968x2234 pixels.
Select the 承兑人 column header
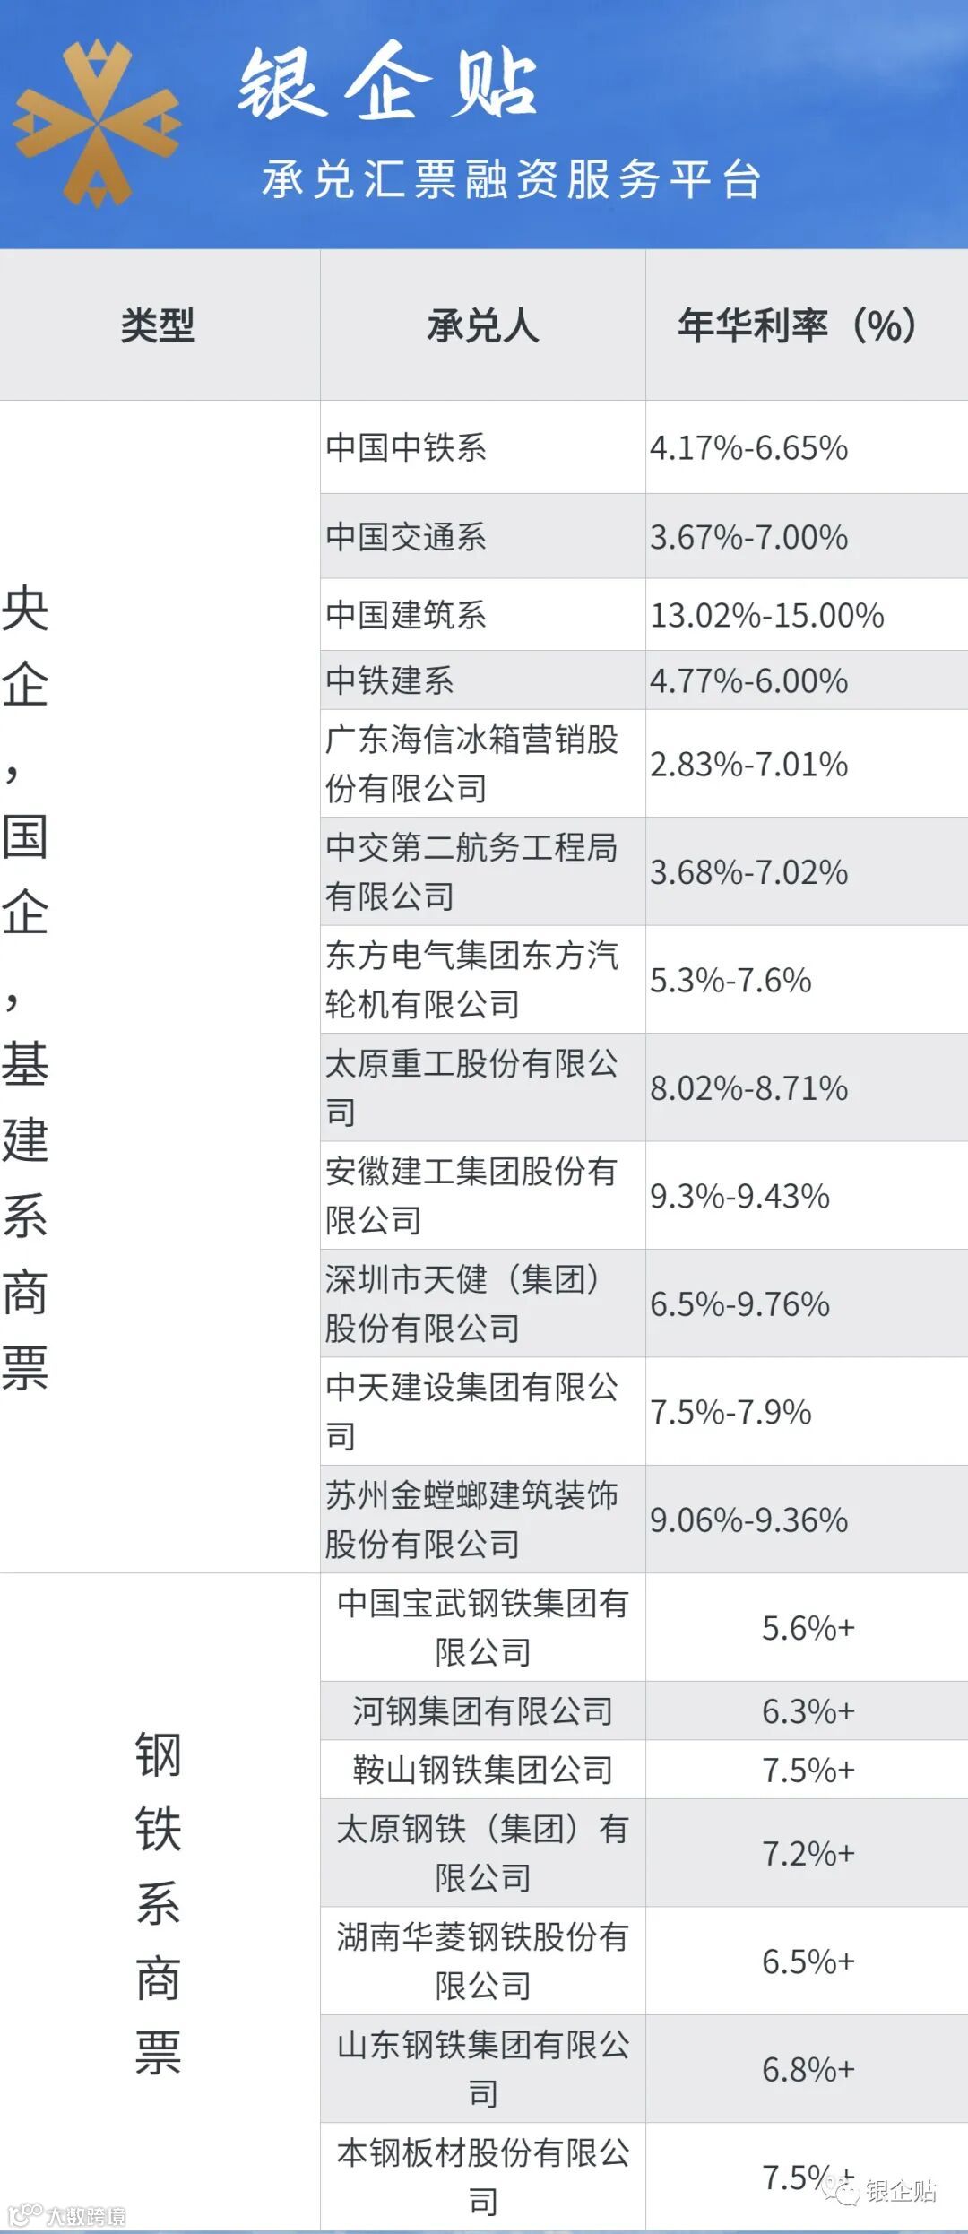point(483,325)
